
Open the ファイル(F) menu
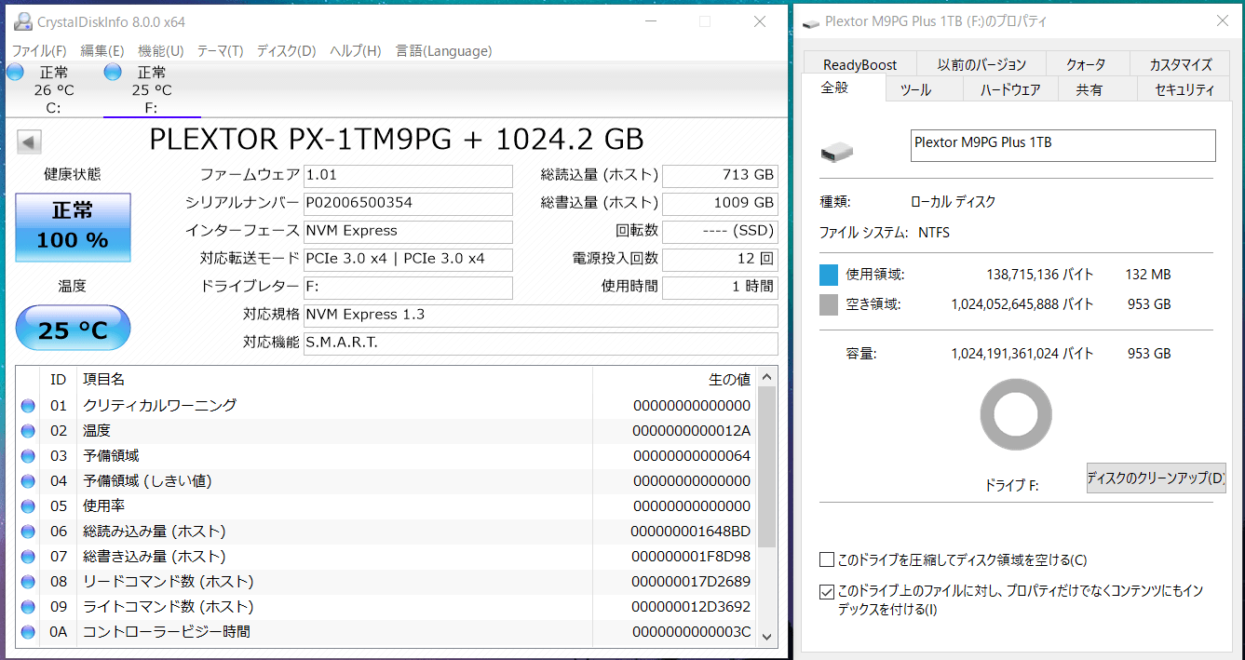(39, 51)
